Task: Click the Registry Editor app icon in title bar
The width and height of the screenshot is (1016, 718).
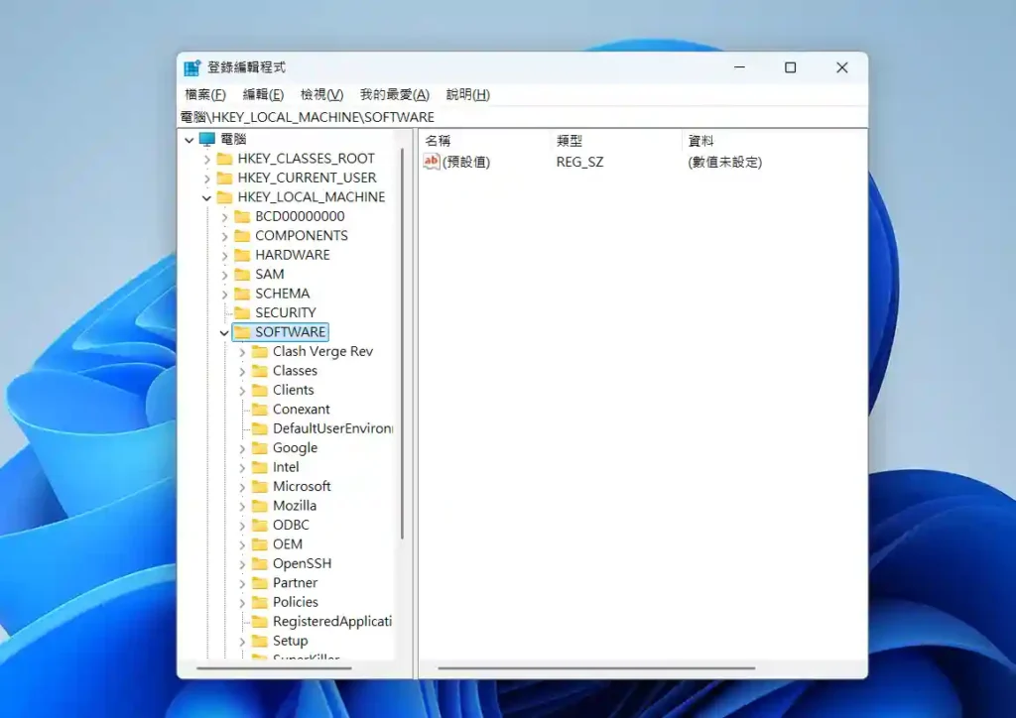Action: [x=191, y=68]
